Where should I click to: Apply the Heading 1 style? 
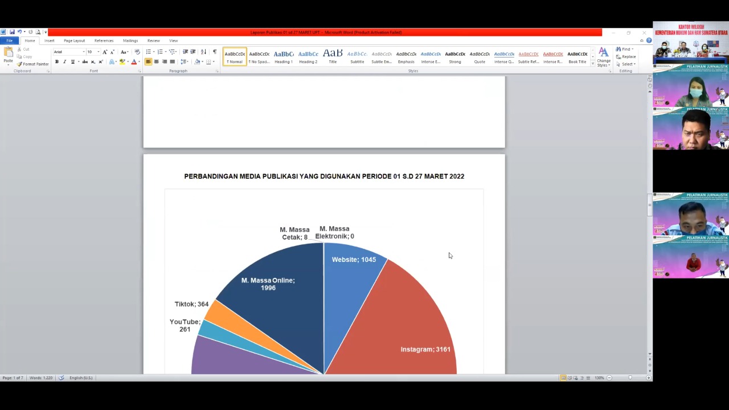point(284,57)
